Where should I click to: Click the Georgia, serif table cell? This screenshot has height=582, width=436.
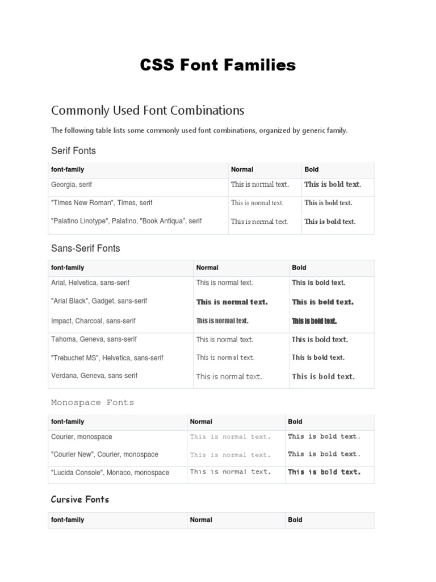point(72,185)
